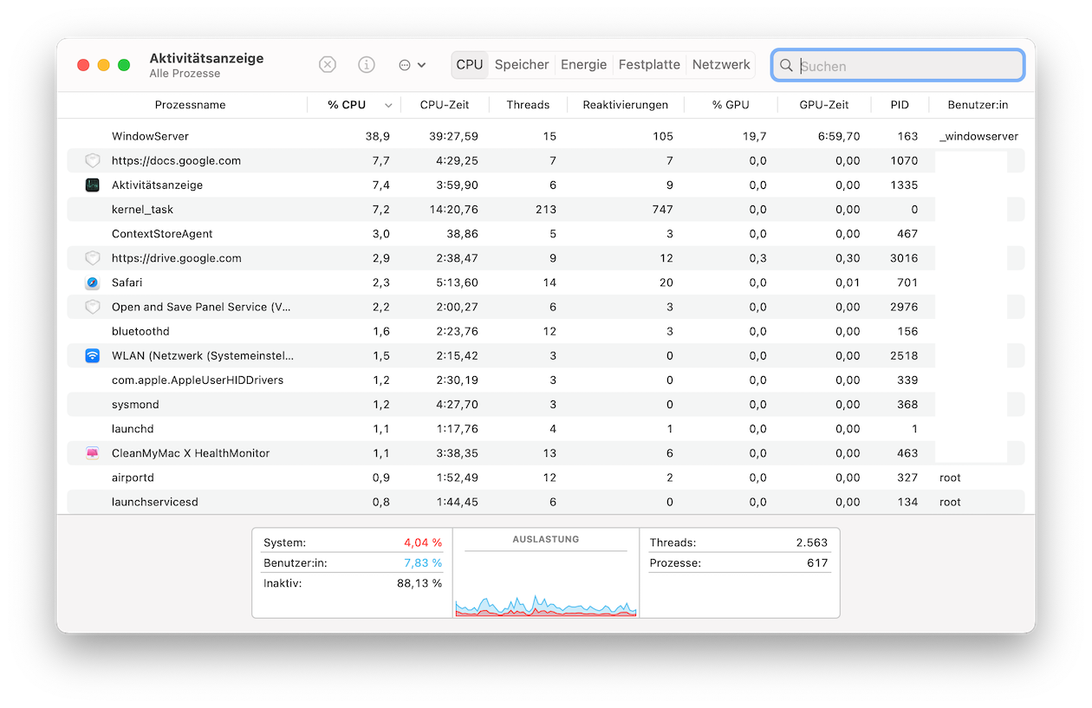Viewport: 1092px width, 708px height.
Task: Switch to the Speicher tab
Action: pos(522,65)
